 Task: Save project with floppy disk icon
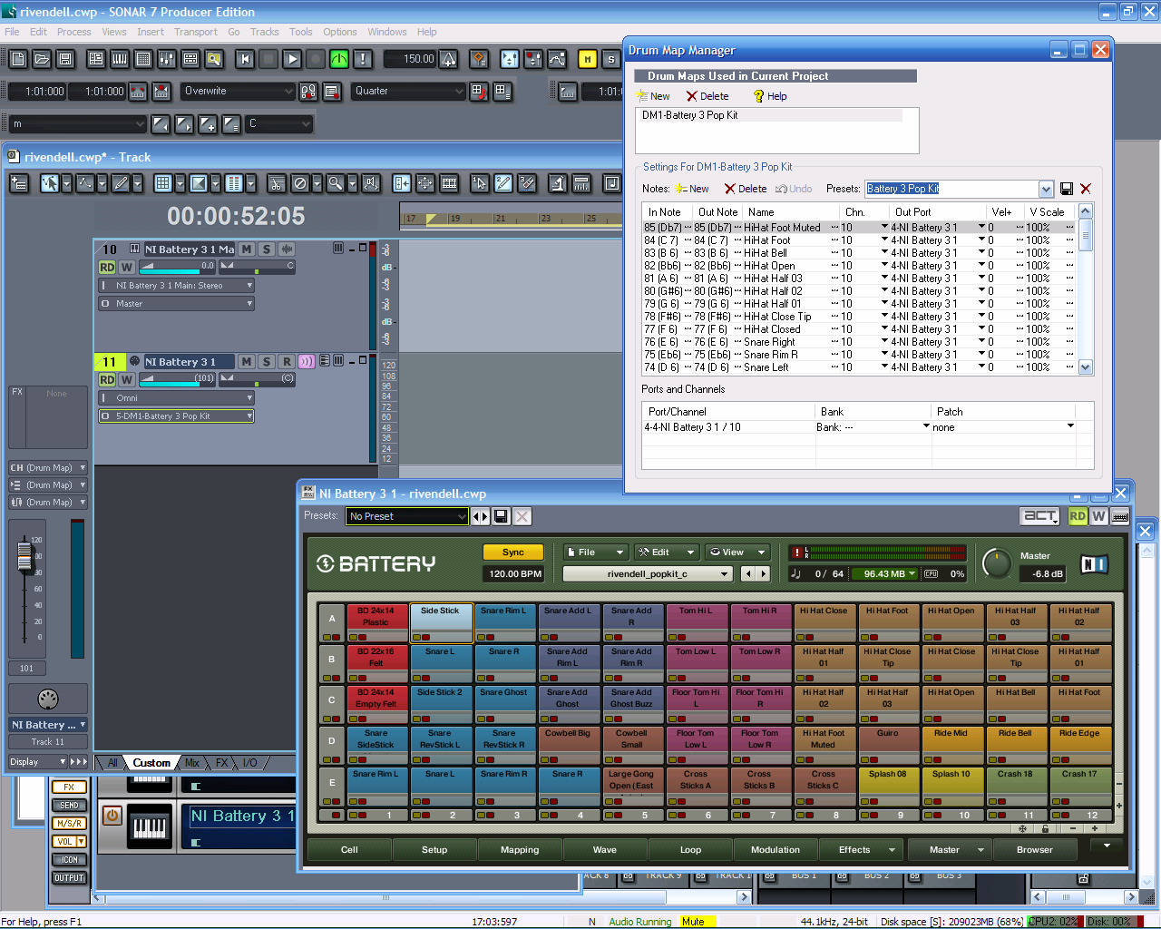coord(65,59)
